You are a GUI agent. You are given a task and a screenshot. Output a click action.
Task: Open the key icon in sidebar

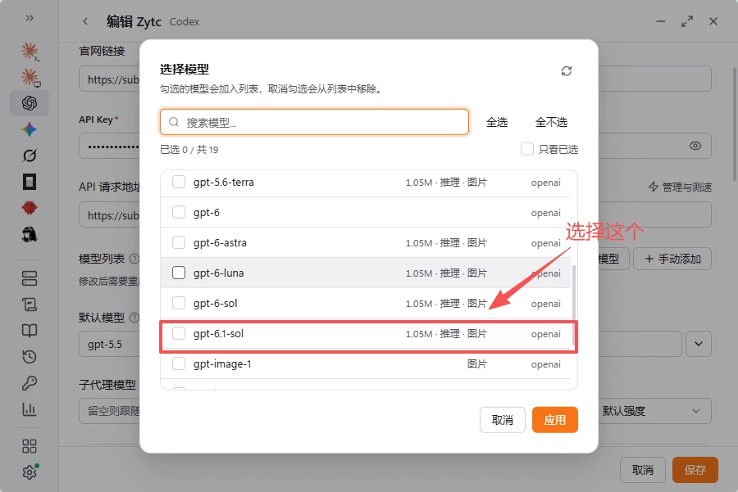click(x=30, y=383)
